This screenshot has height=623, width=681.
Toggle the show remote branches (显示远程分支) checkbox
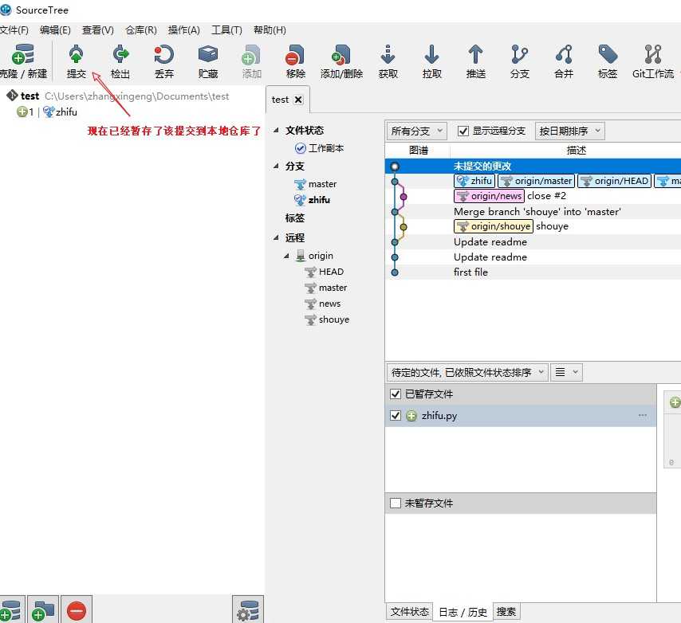pos(463,131)
